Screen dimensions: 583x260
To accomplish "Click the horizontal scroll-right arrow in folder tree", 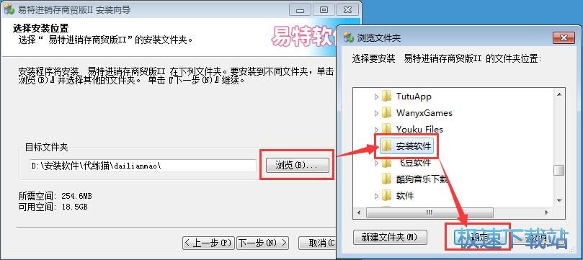I will 546,213.
